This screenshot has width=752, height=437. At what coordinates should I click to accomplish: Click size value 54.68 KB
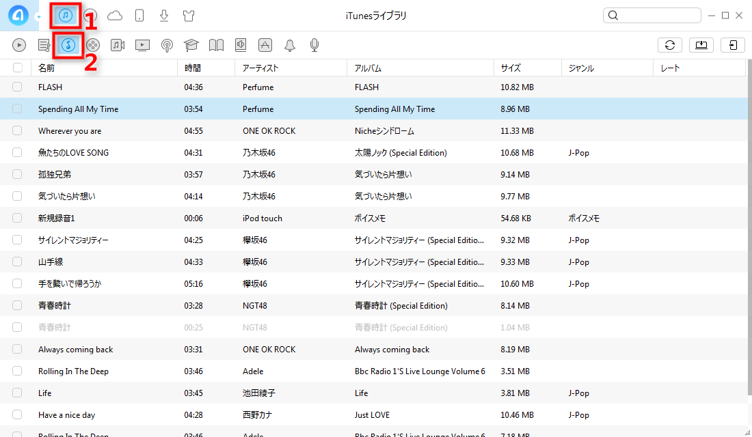pos(515,218)
